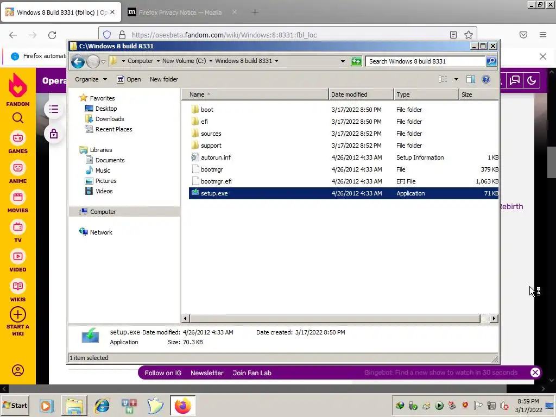This screenshot has width=556, height=417.
Task: Click the Explorer search magnifier button
Action: coord(491,61)
